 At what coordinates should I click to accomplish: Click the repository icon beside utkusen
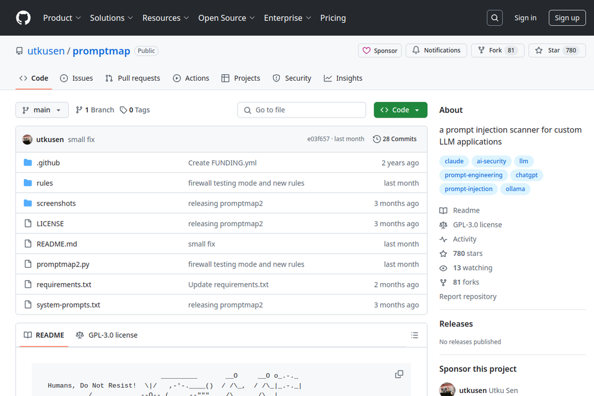click(x=20, y=50)
